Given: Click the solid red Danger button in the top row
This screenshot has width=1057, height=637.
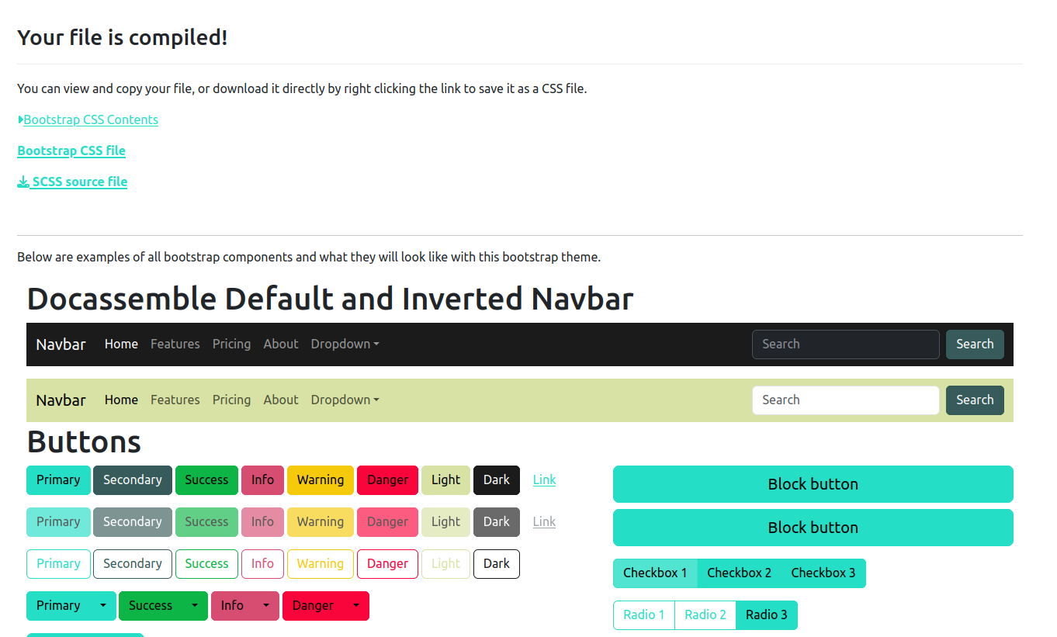Looking at the screenshot, I should point(387,480).
